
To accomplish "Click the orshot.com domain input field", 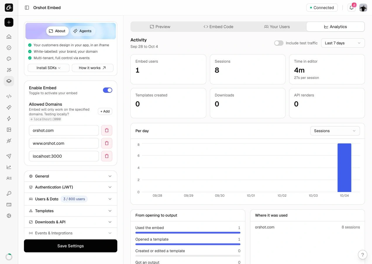I will pos(64,131).
